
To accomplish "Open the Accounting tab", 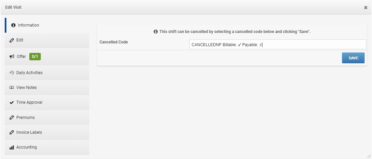I will [x=47, y=147].
